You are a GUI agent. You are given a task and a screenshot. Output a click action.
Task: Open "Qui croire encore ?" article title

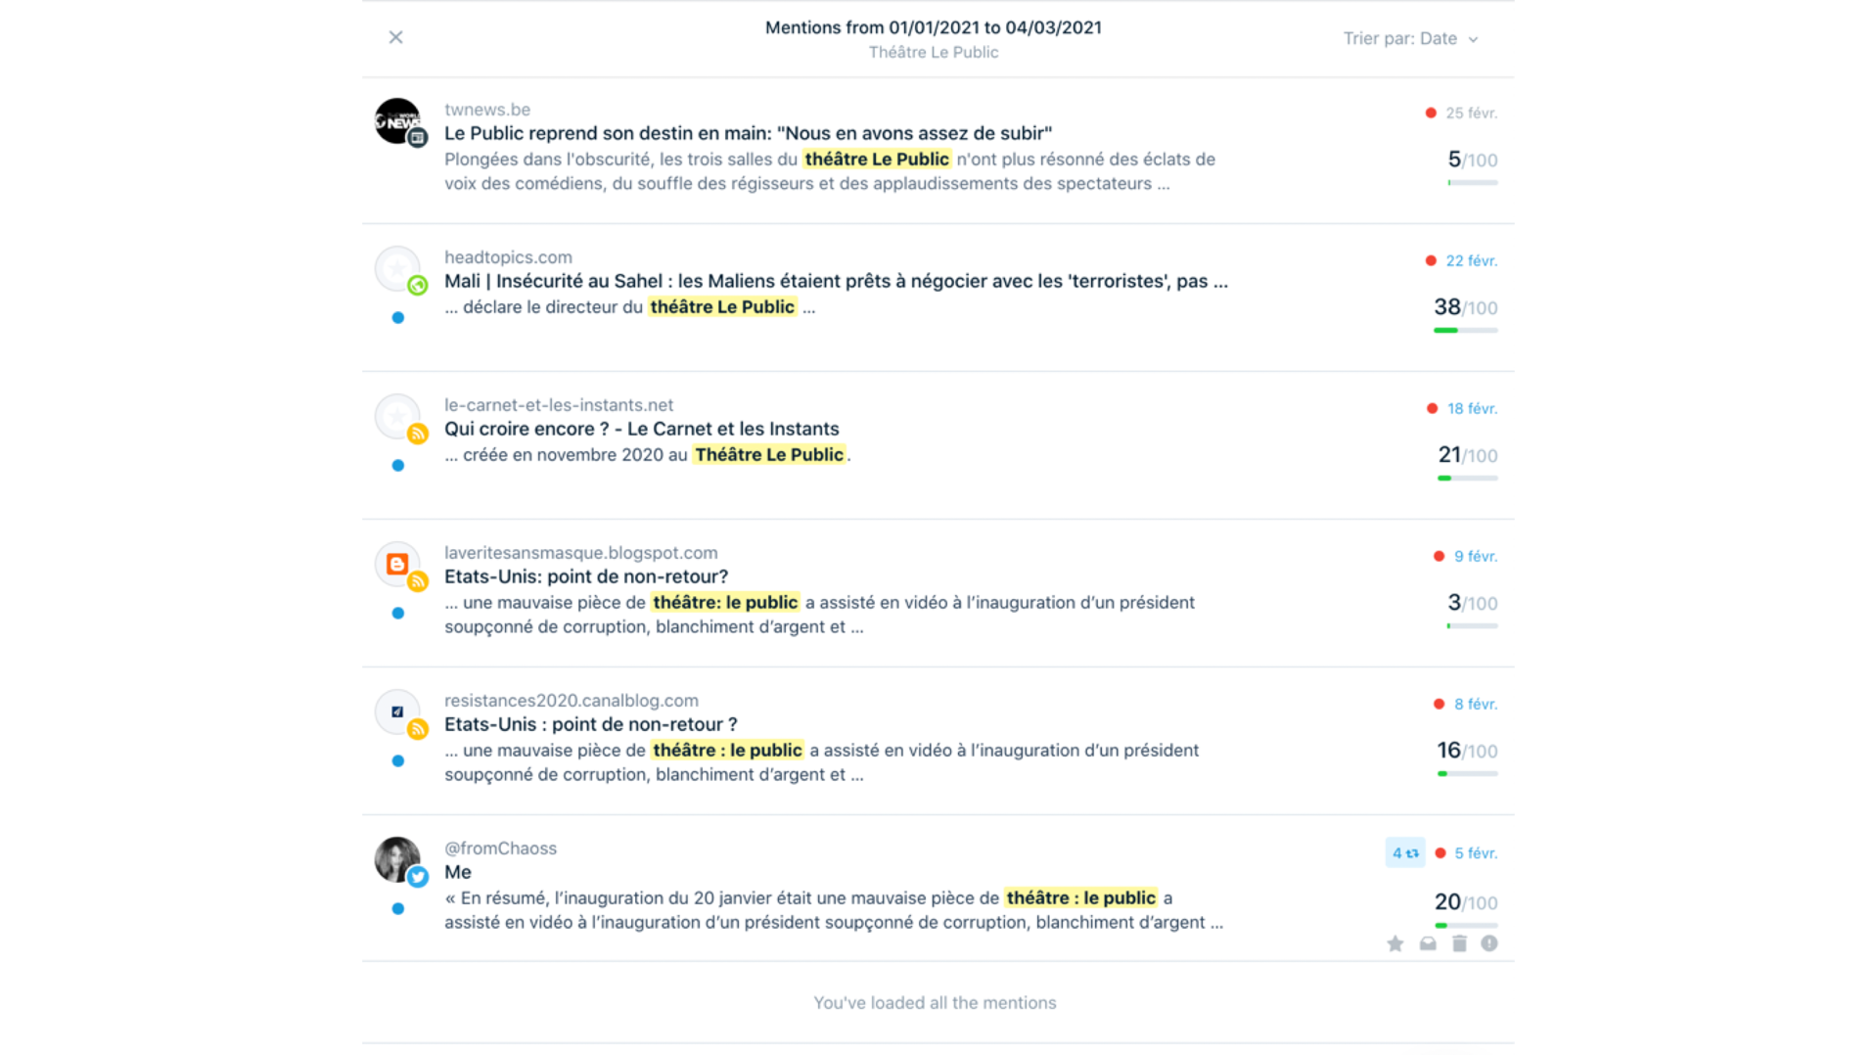pyautogui.click(x=641, y=429)
